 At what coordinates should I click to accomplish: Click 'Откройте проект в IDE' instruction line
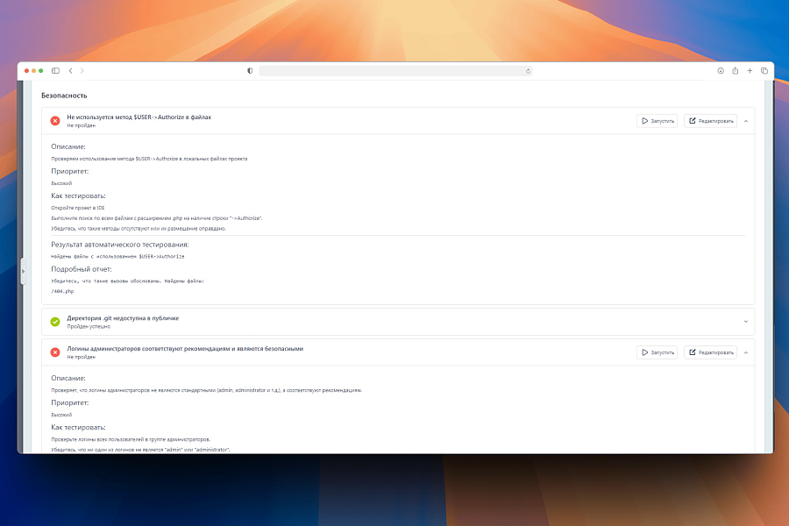[78, 208]
